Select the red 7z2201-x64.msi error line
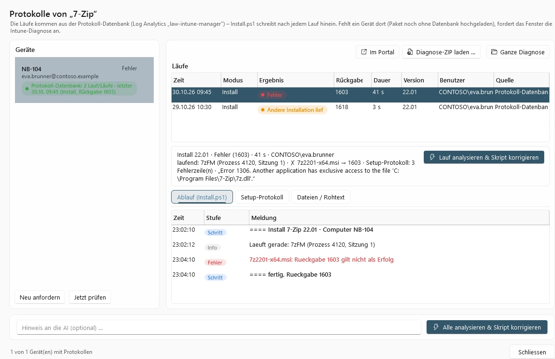Screen dimensions: 555x359 pyautogui.click(x=360, y=262)
